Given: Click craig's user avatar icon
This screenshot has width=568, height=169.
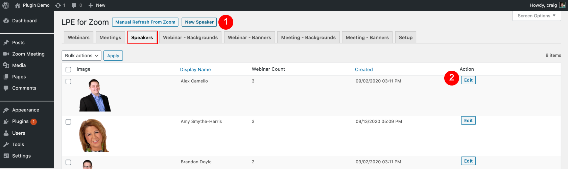Looking at the screenshot, I should (562, 5).
